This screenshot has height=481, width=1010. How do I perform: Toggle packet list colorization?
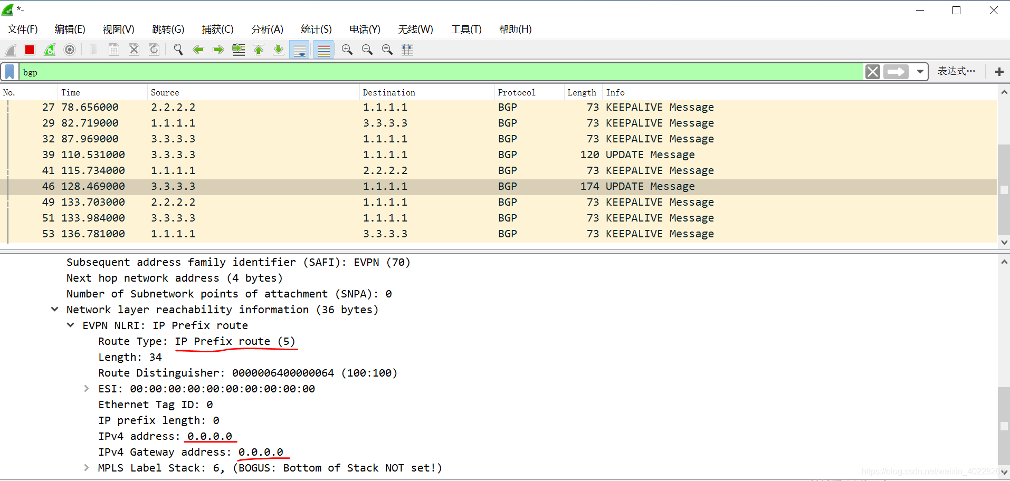tap(323, 50)
